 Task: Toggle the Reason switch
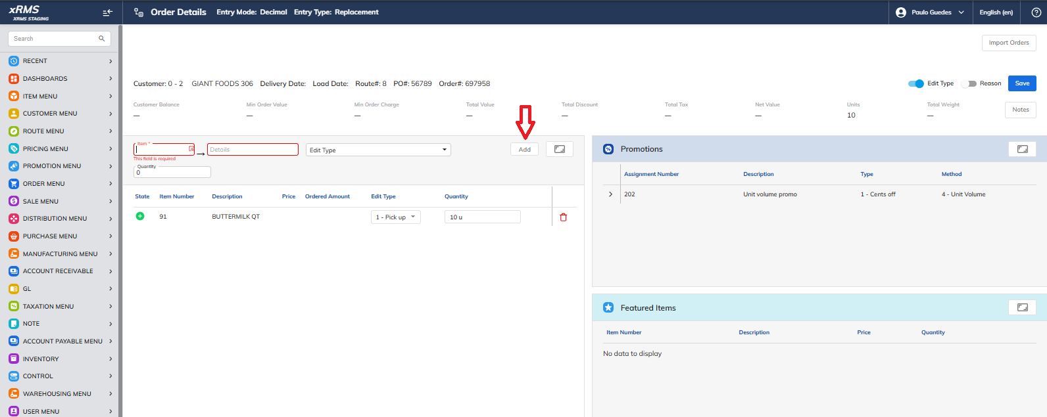pyautogui.click(x=969, y=83)
